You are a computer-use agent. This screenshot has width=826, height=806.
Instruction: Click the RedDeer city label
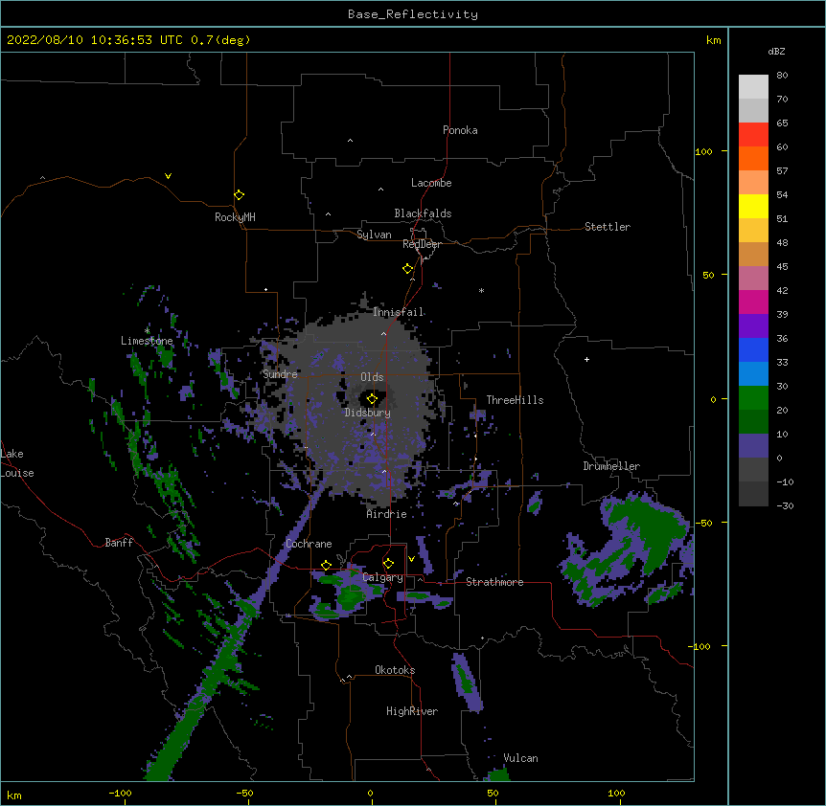point(422,244)
